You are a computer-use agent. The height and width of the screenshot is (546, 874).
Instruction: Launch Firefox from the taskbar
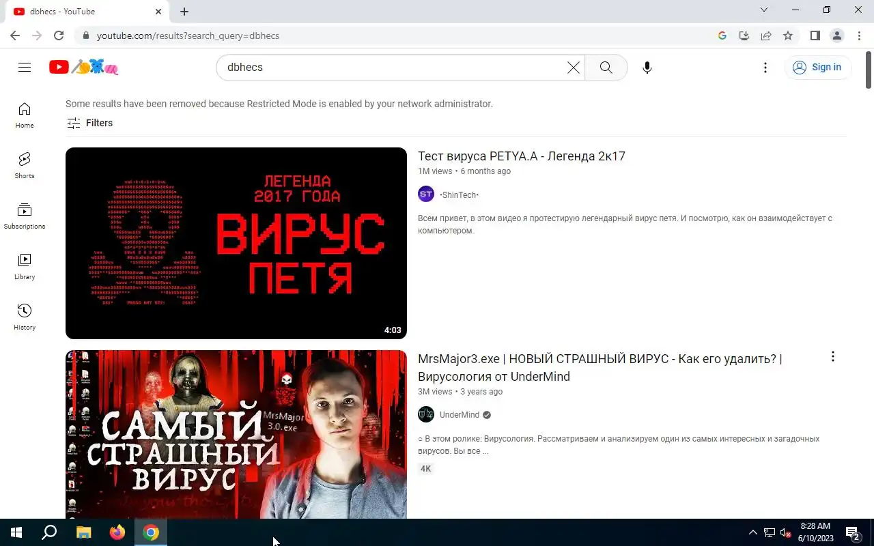tap(117, 532)
